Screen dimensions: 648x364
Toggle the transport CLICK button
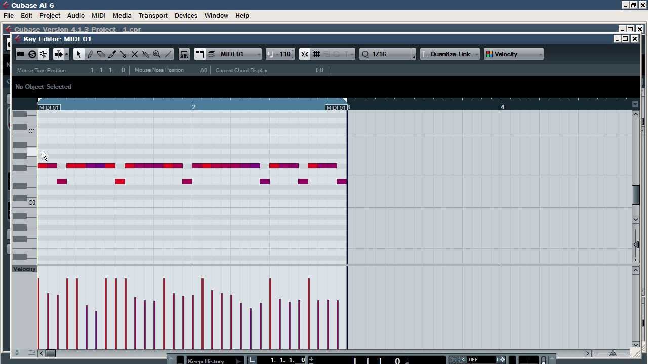pos(458,360)
